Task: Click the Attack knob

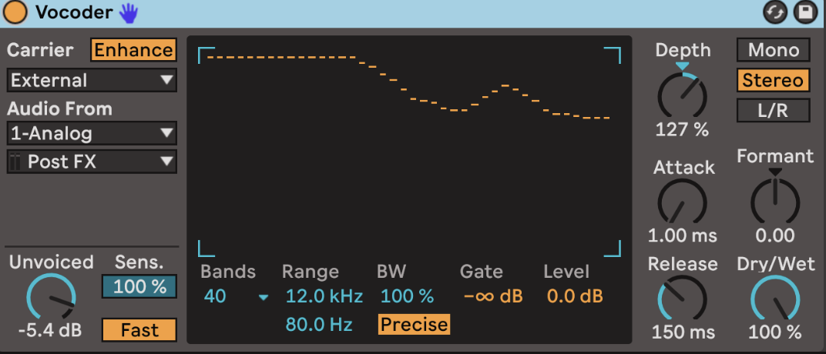Action: pyautogui.click(x=682, y=202)
